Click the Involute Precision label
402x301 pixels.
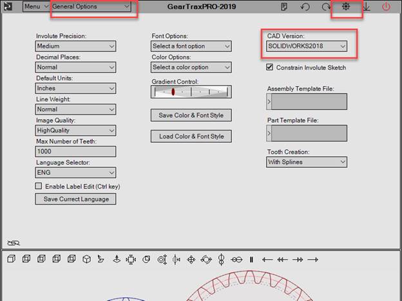pos(61,36)
